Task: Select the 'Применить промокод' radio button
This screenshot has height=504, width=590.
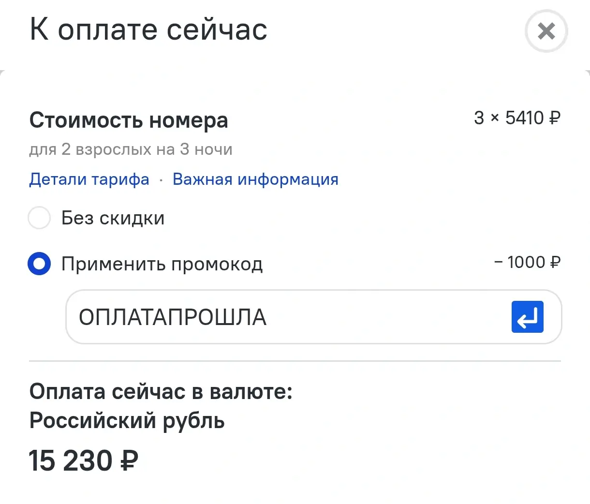Action: (39, 264)
